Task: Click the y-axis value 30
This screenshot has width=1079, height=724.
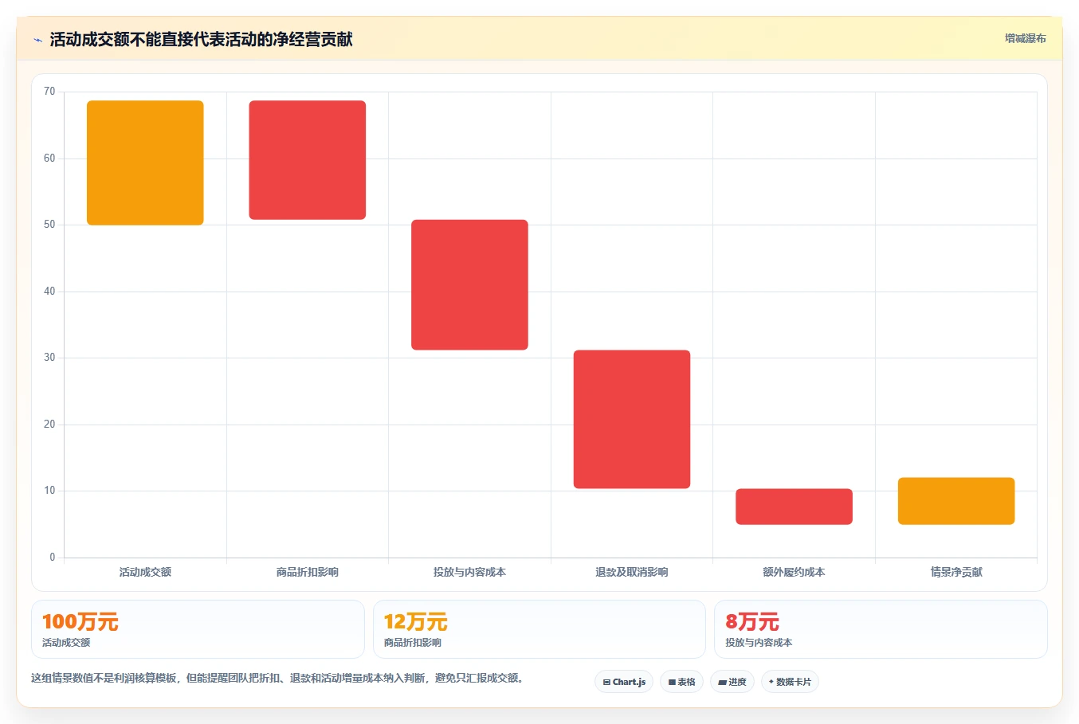Action: (49, 358)
